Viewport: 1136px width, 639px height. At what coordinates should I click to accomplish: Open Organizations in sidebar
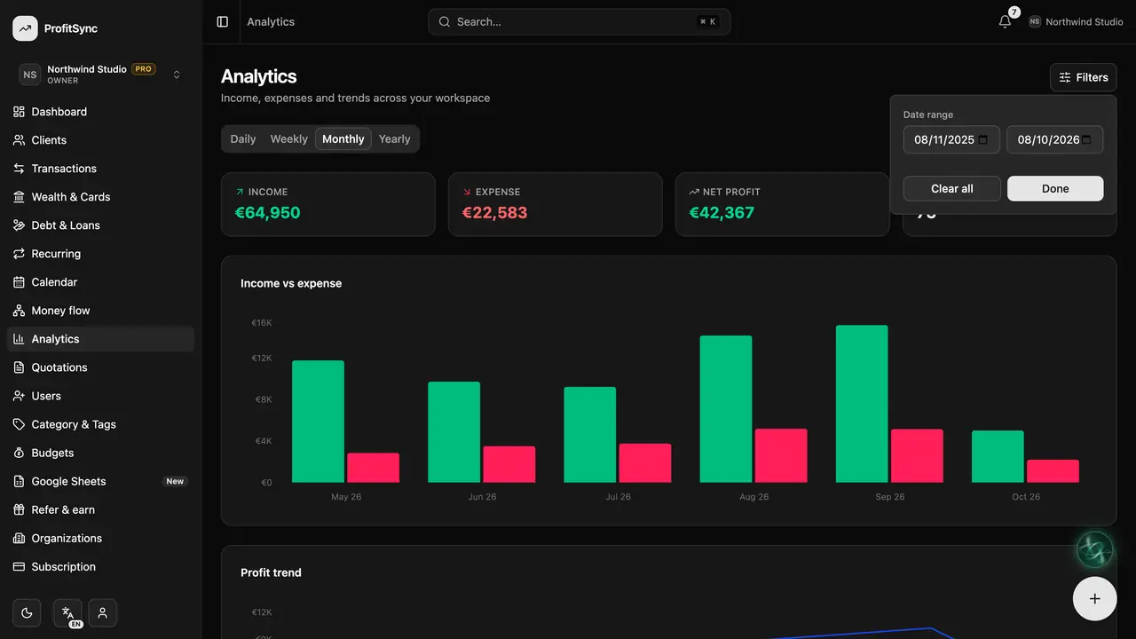click(100, 538)
